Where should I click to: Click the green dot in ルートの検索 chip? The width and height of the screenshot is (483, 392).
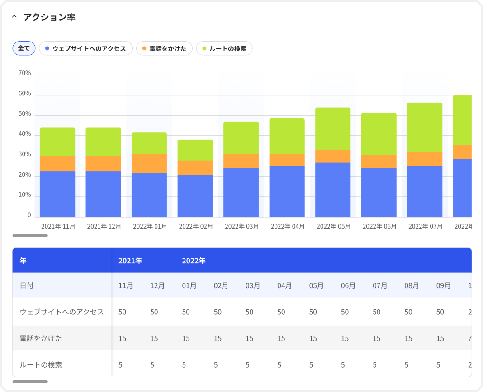tap(204, 48)
